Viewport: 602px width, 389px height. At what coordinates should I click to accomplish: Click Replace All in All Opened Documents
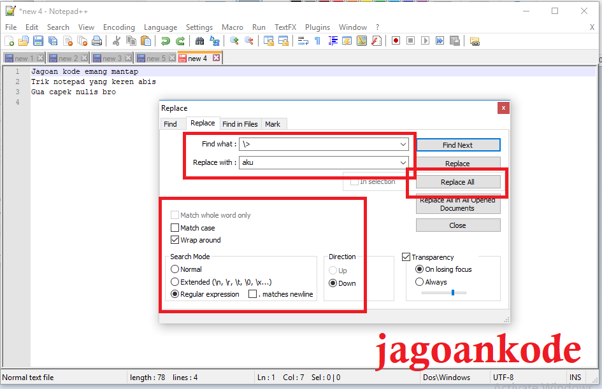pyautogui.click(x=458, y=204)
